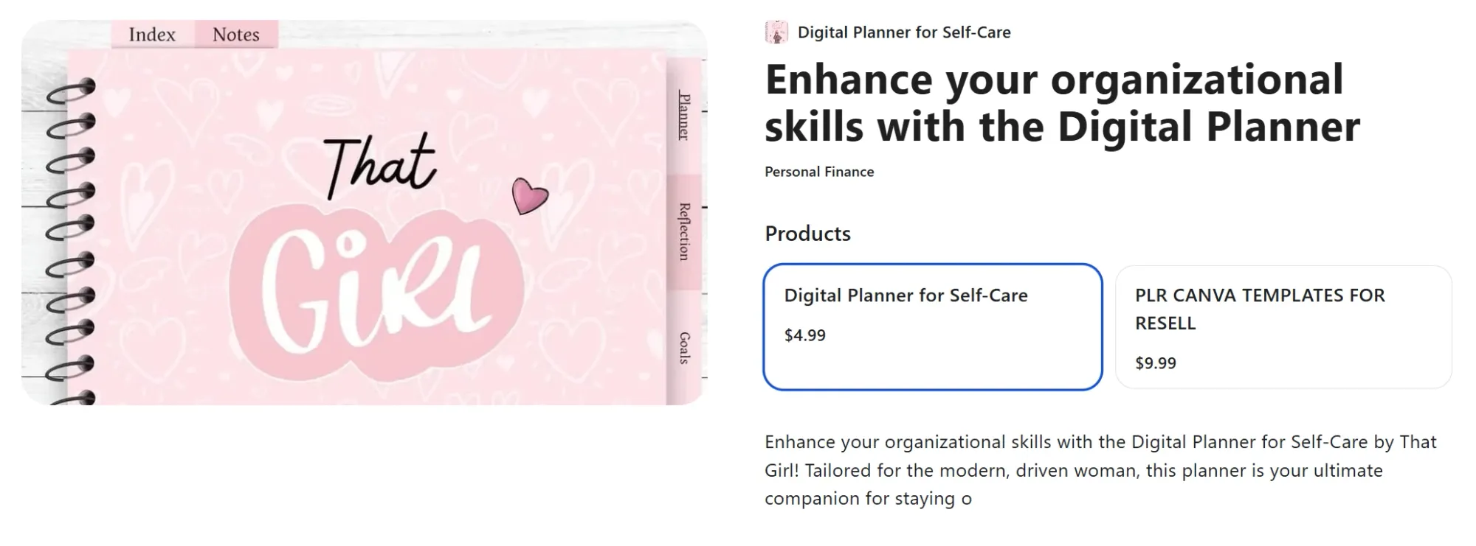Click the Personal Finance category label
Image resolution: width=1476 pixels, height=546 pixels.
tap(819, 172)
